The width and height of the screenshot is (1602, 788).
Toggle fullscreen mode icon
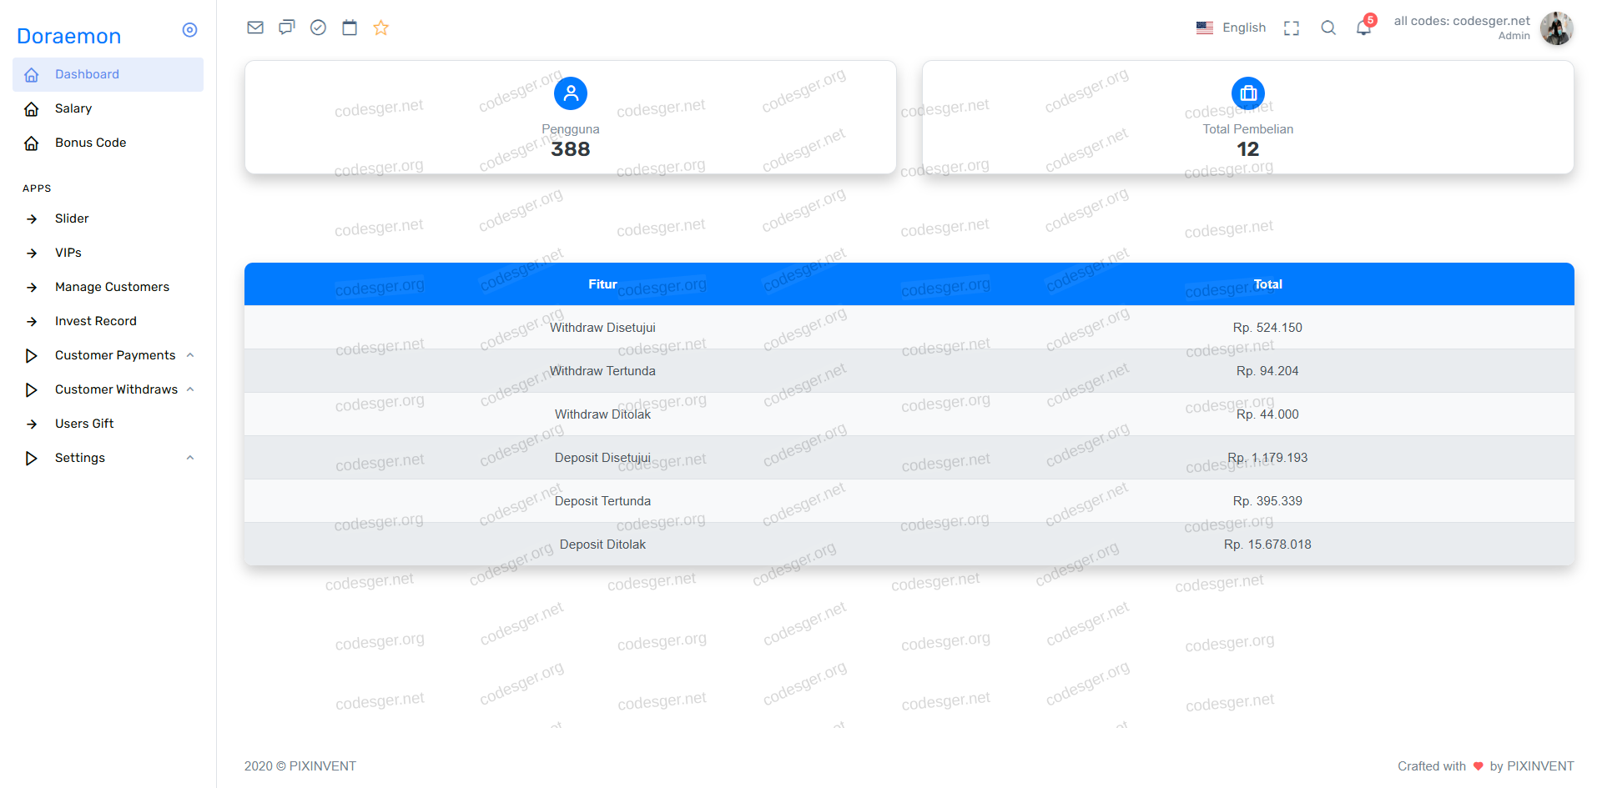(1292, 28)
